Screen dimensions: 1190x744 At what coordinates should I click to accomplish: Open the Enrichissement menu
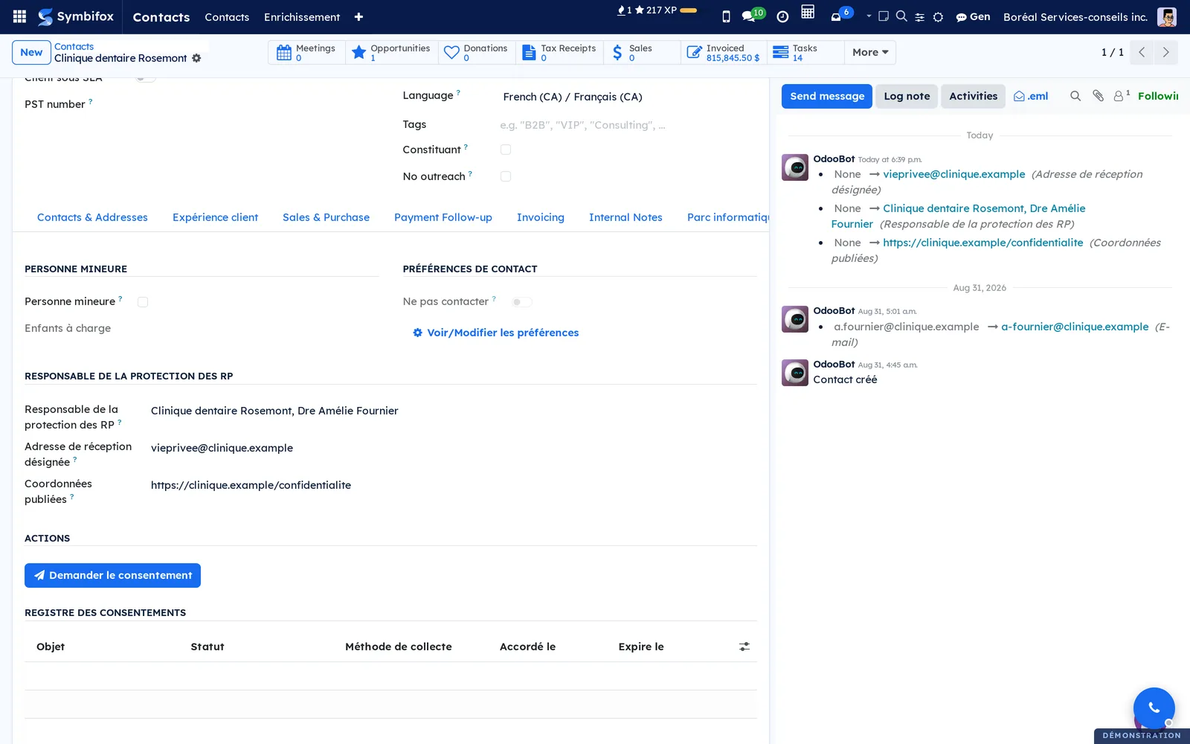[x=302, y=17]
